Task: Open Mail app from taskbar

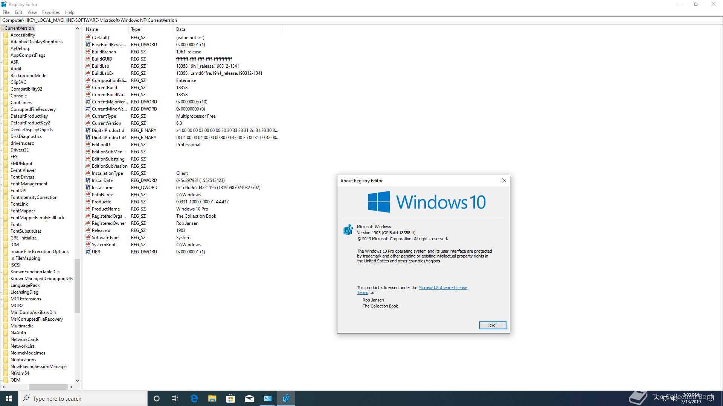Action: (249, 398)
